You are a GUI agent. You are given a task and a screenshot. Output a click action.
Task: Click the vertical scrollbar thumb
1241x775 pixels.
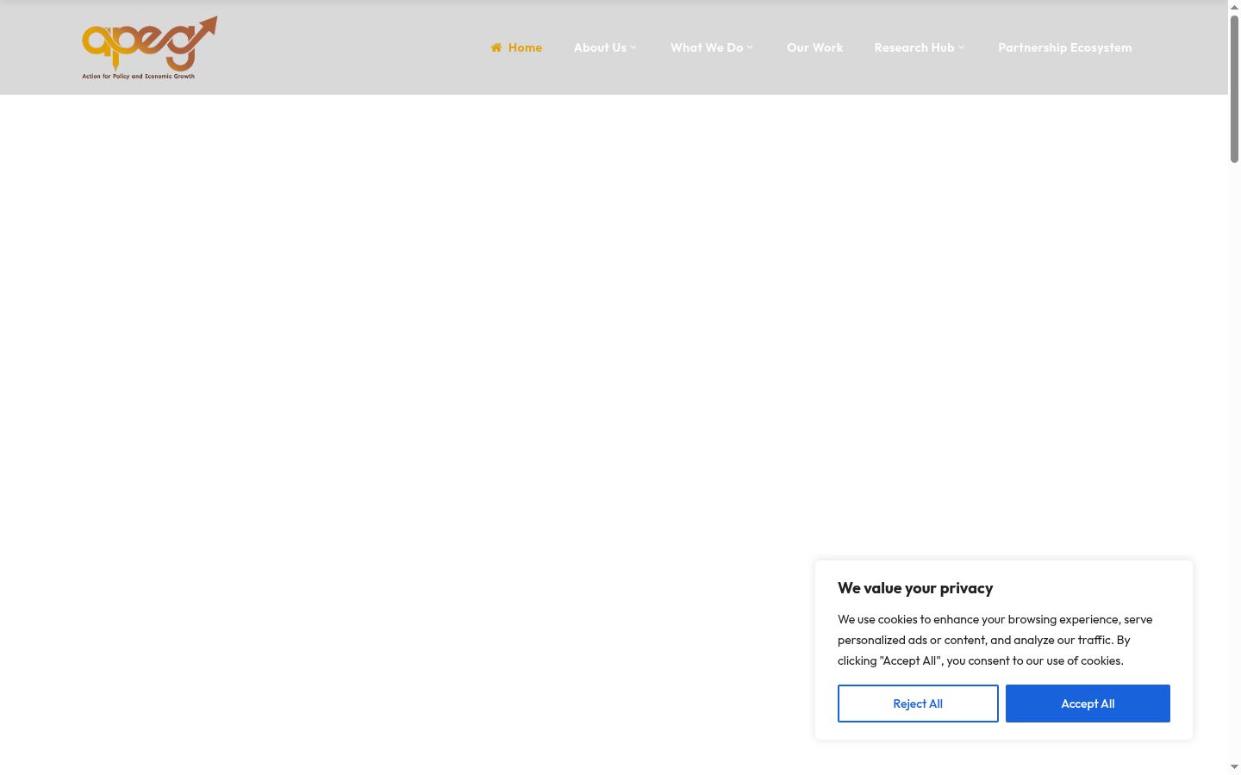[1234, 89]
